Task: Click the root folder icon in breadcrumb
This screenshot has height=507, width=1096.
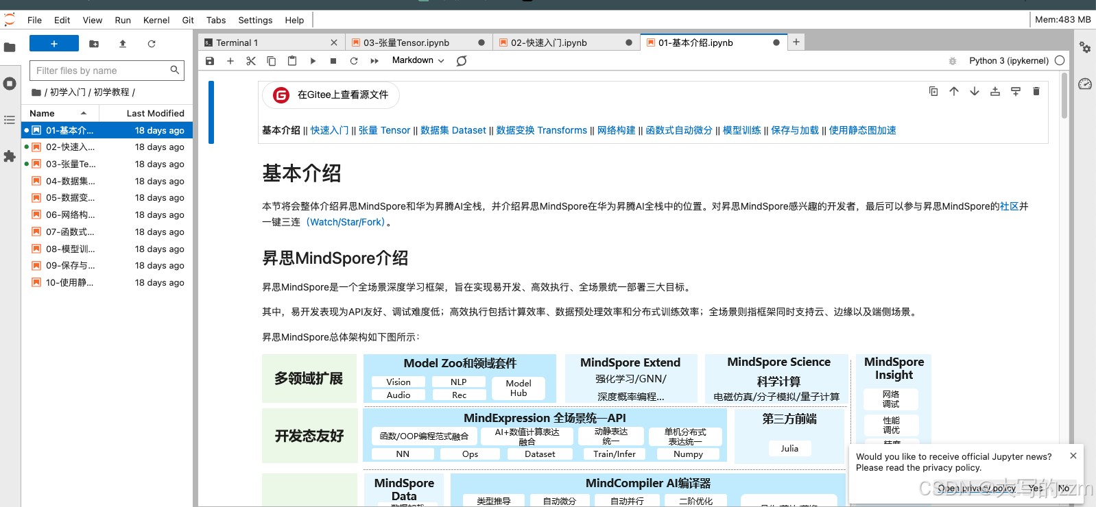Action: [x=36, y=92]
